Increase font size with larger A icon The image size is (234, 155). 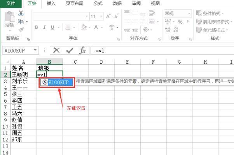(108, 16)
